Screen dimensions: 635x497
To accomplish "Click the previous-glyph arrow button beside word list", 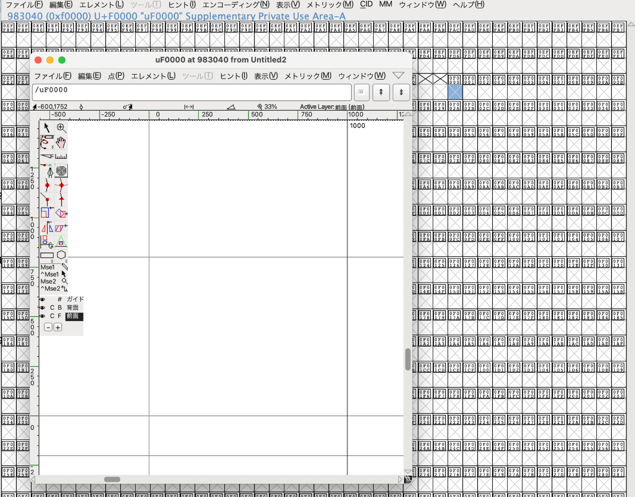I will point(381,92).
